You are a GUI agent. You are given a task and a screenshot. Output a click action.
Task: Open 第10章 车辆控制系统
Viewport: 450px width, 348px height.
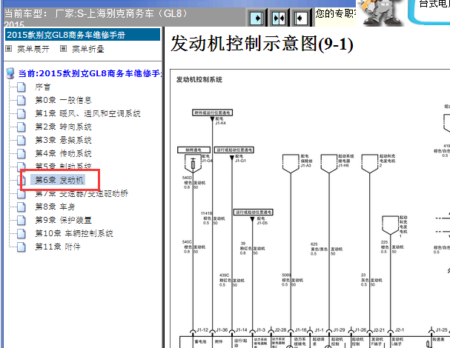coord(74,233)
